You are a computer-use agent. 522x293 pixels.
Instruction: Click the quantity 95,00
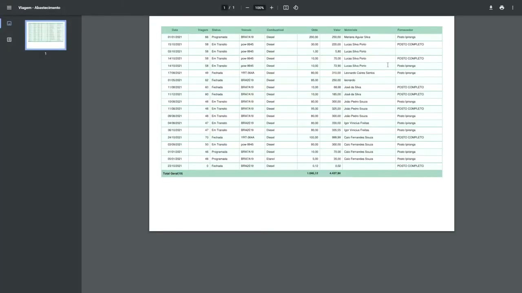point(314,109)
